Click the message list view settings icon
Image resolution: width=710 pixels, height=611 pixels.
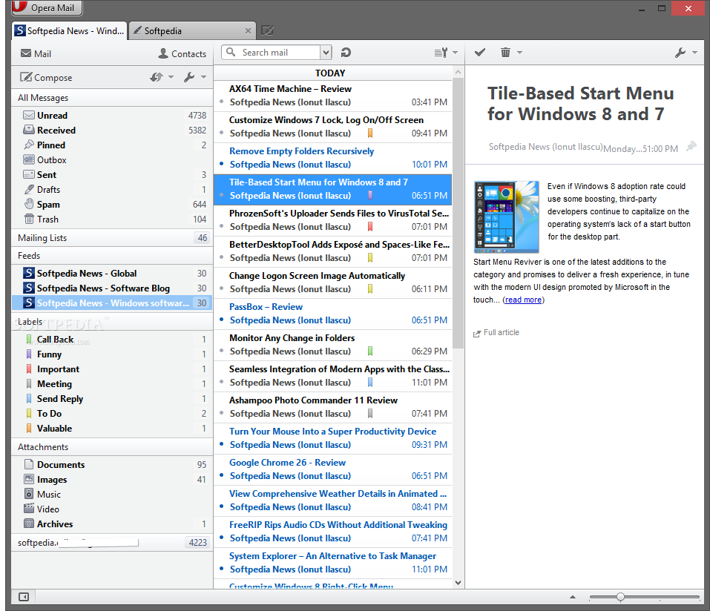click(441, 53)
